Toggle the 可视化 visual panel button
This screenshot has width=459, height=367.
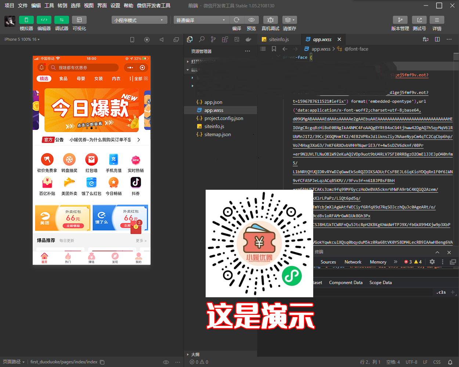(79, 20)
